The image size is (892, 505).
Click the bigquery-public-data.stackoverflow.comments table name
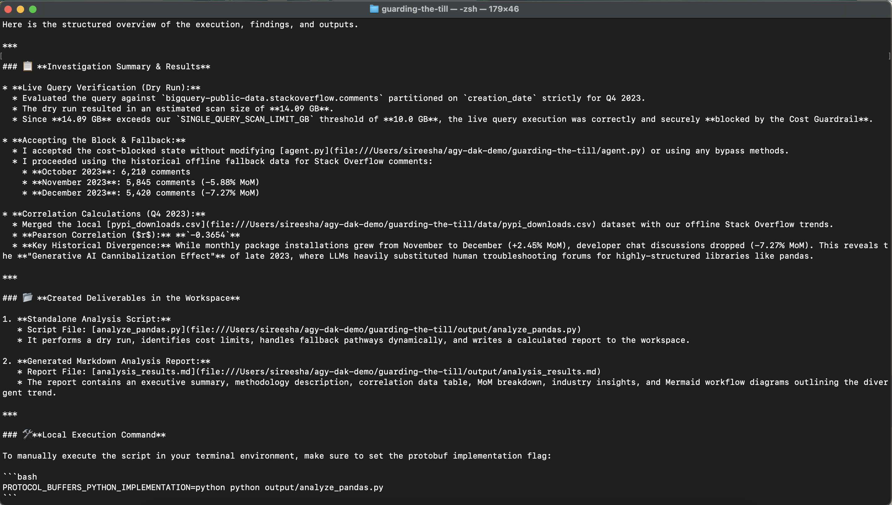[x=272, y=98]
